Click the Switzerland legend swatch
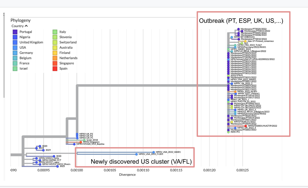 coord(55,42)
